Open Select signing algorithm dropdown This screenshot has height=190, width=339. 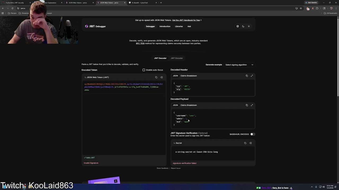[239, 65]
